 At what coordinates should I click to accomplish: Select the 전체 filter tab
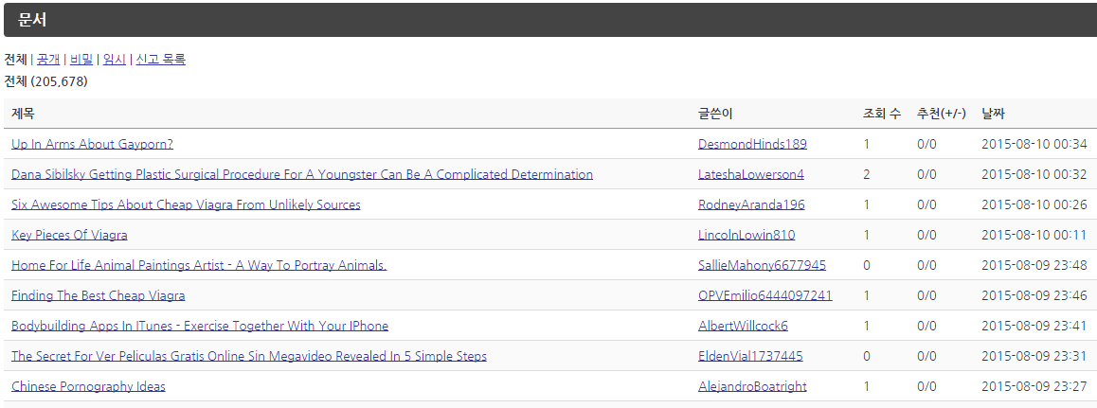coord(15,60)
